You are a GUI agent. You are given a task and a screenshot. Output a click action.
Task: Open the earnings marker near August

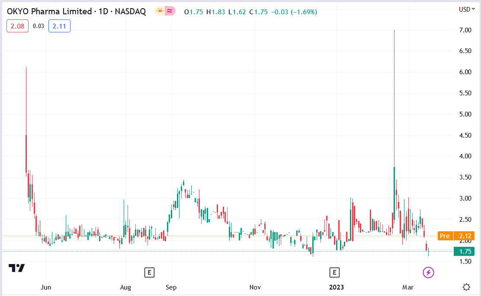149,272
